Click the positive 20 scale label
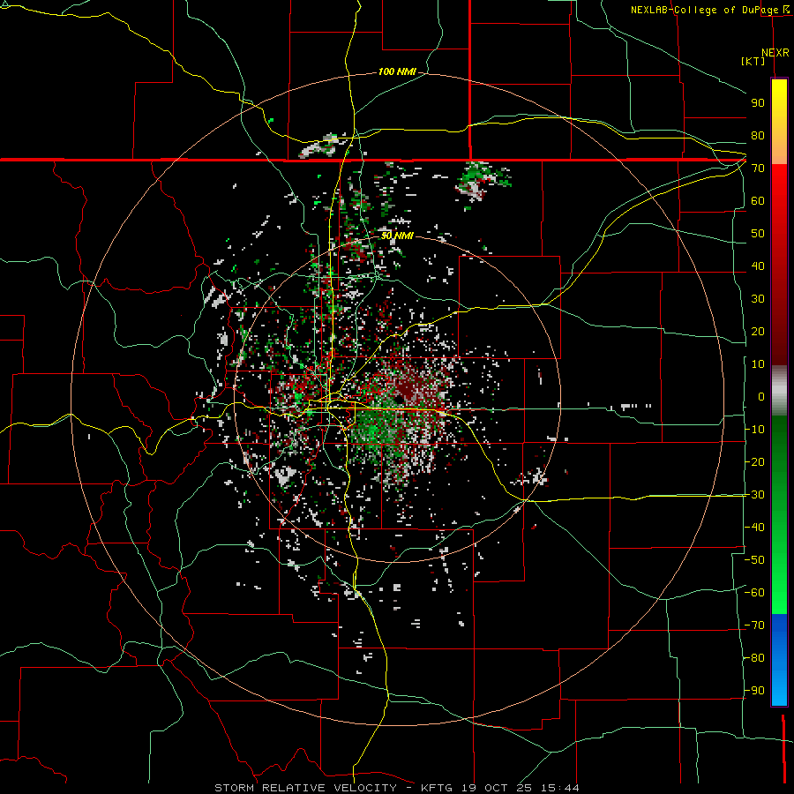 coord(758,331)
